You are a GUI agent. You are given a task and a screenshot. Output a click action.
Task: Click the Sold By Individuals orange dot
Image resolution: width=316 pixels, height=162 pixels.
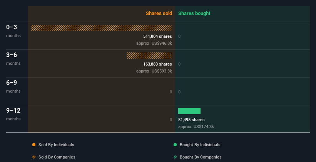(34, 145)
